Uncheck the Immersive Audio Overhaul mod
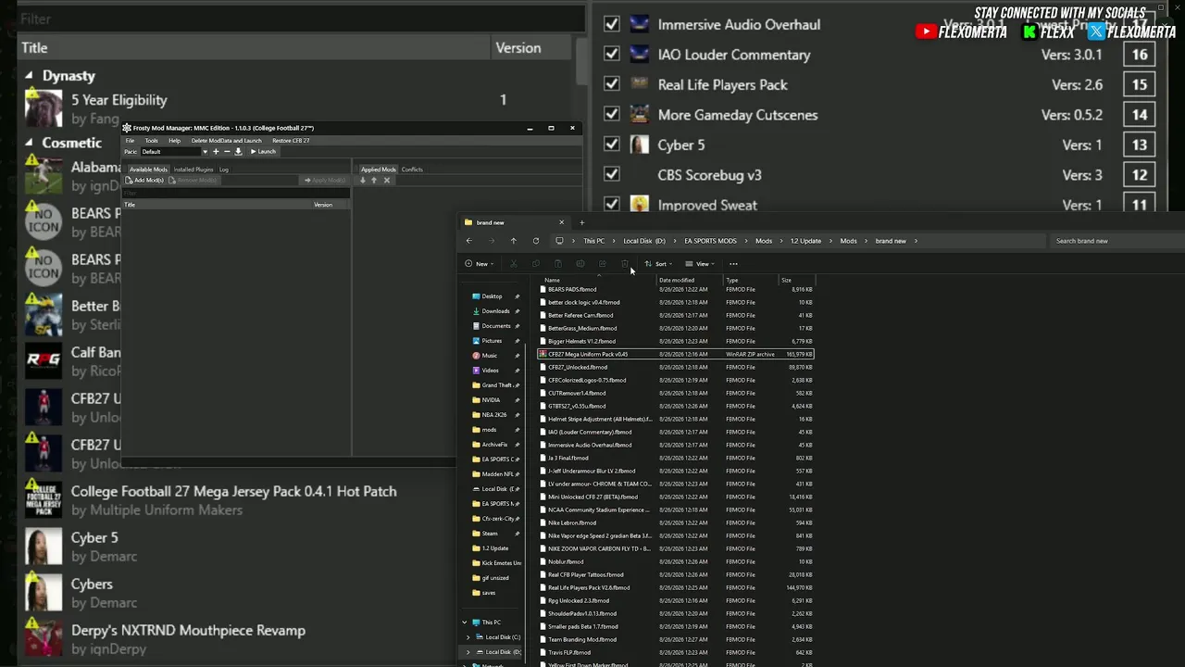This screenshot has width=1185, height=667. coord(612,24)
